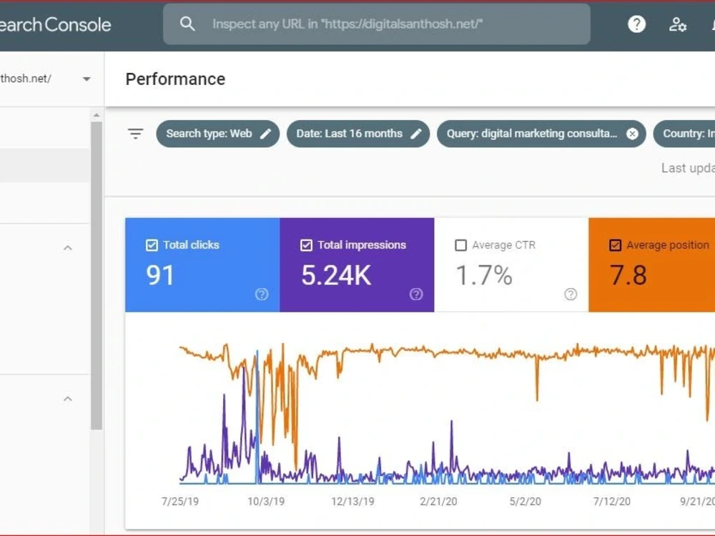The width and height of the screenshot is (715, 536).
Task: Click the 7.8 average position value
Action: 628,275
